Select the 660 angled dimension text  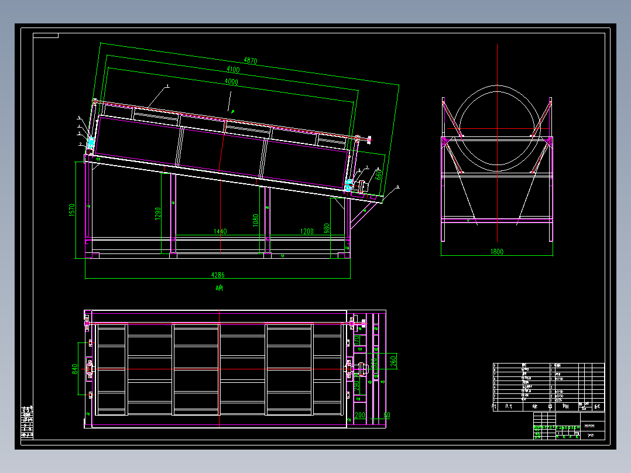(x=378, y=174)
